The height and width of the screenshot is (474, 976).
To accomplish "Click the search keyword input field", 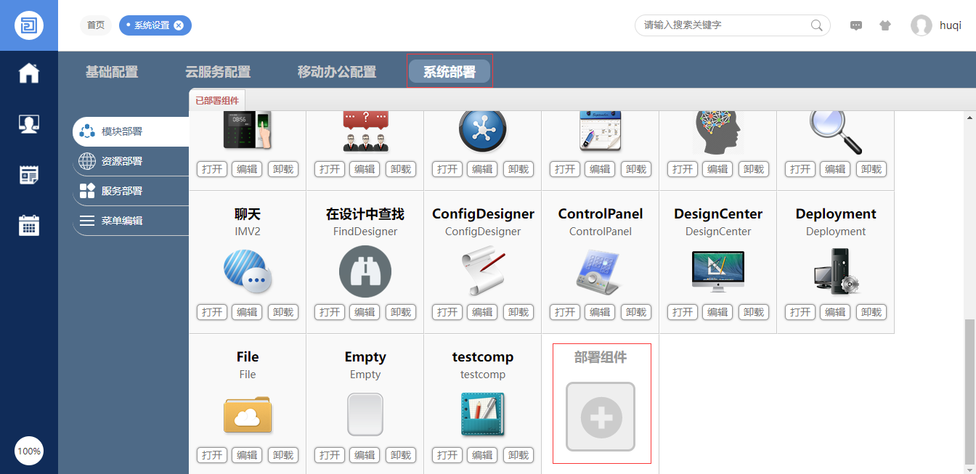I will 723,25.
